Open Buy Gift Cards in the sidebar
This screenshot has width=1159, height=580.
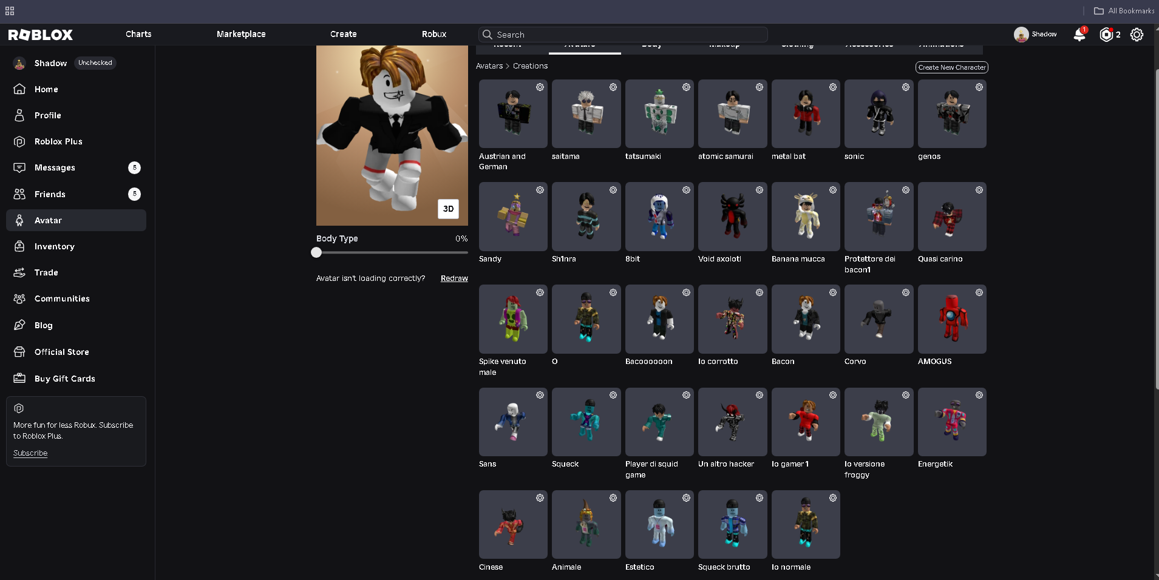76,379
